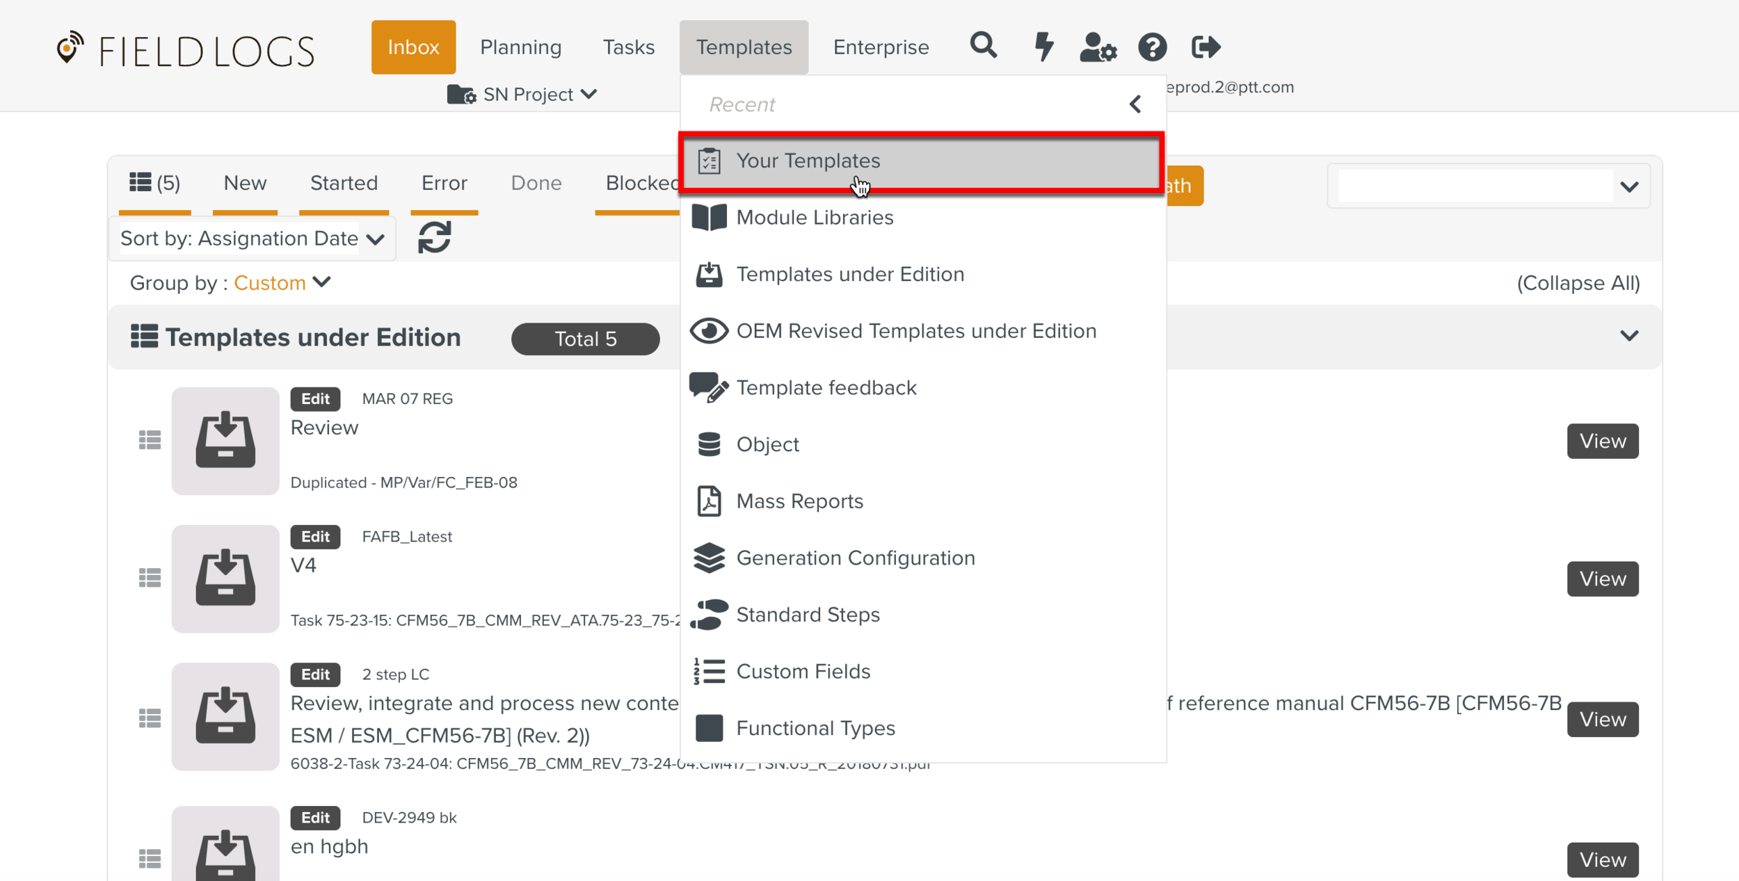
Task: Collapse the Recent menu with the left chevron
Action: click(x=1135, y=104)
